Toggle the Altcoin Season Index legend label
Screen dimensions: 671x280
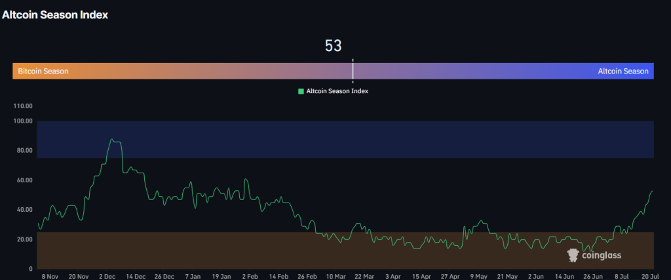tap(337, 91)
